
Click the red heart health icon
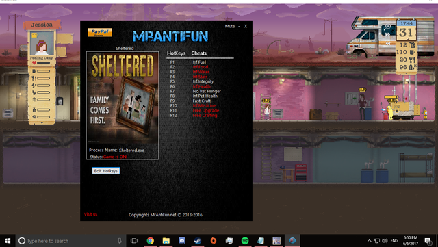coord(34,63)
